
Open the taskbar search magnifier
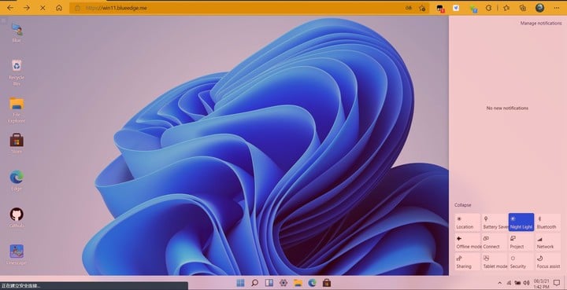pos(254,283)
